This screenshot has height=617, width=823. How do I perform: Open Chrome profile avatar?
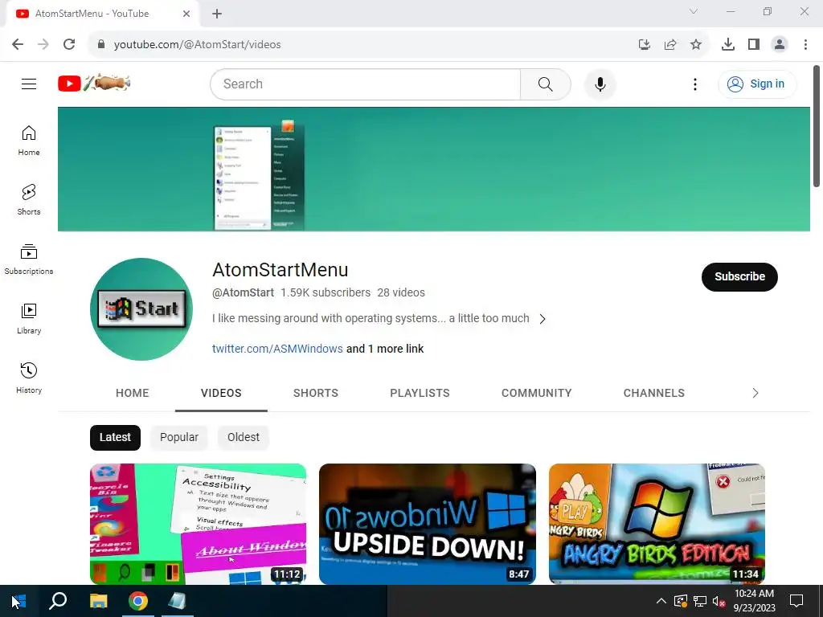click(780, 45)
